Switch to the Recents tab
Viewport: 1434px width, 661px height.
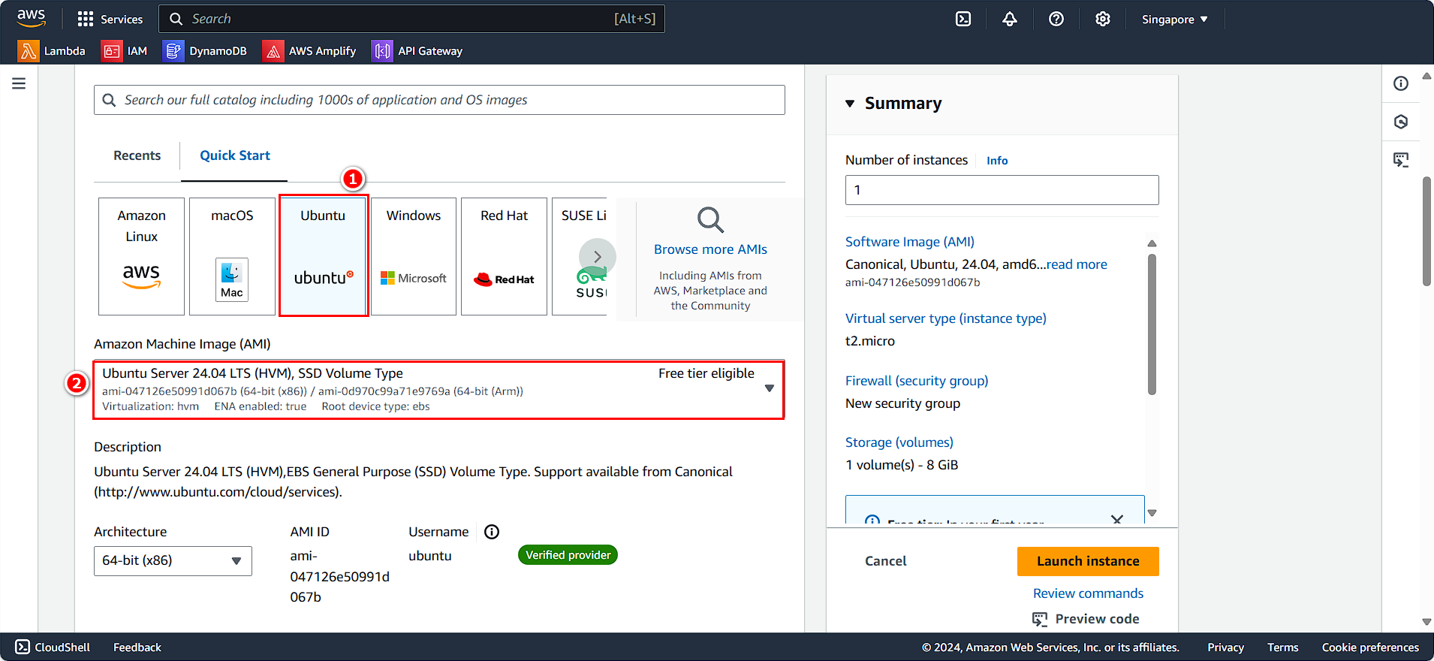pyautogui.click(x=137, y=155)
